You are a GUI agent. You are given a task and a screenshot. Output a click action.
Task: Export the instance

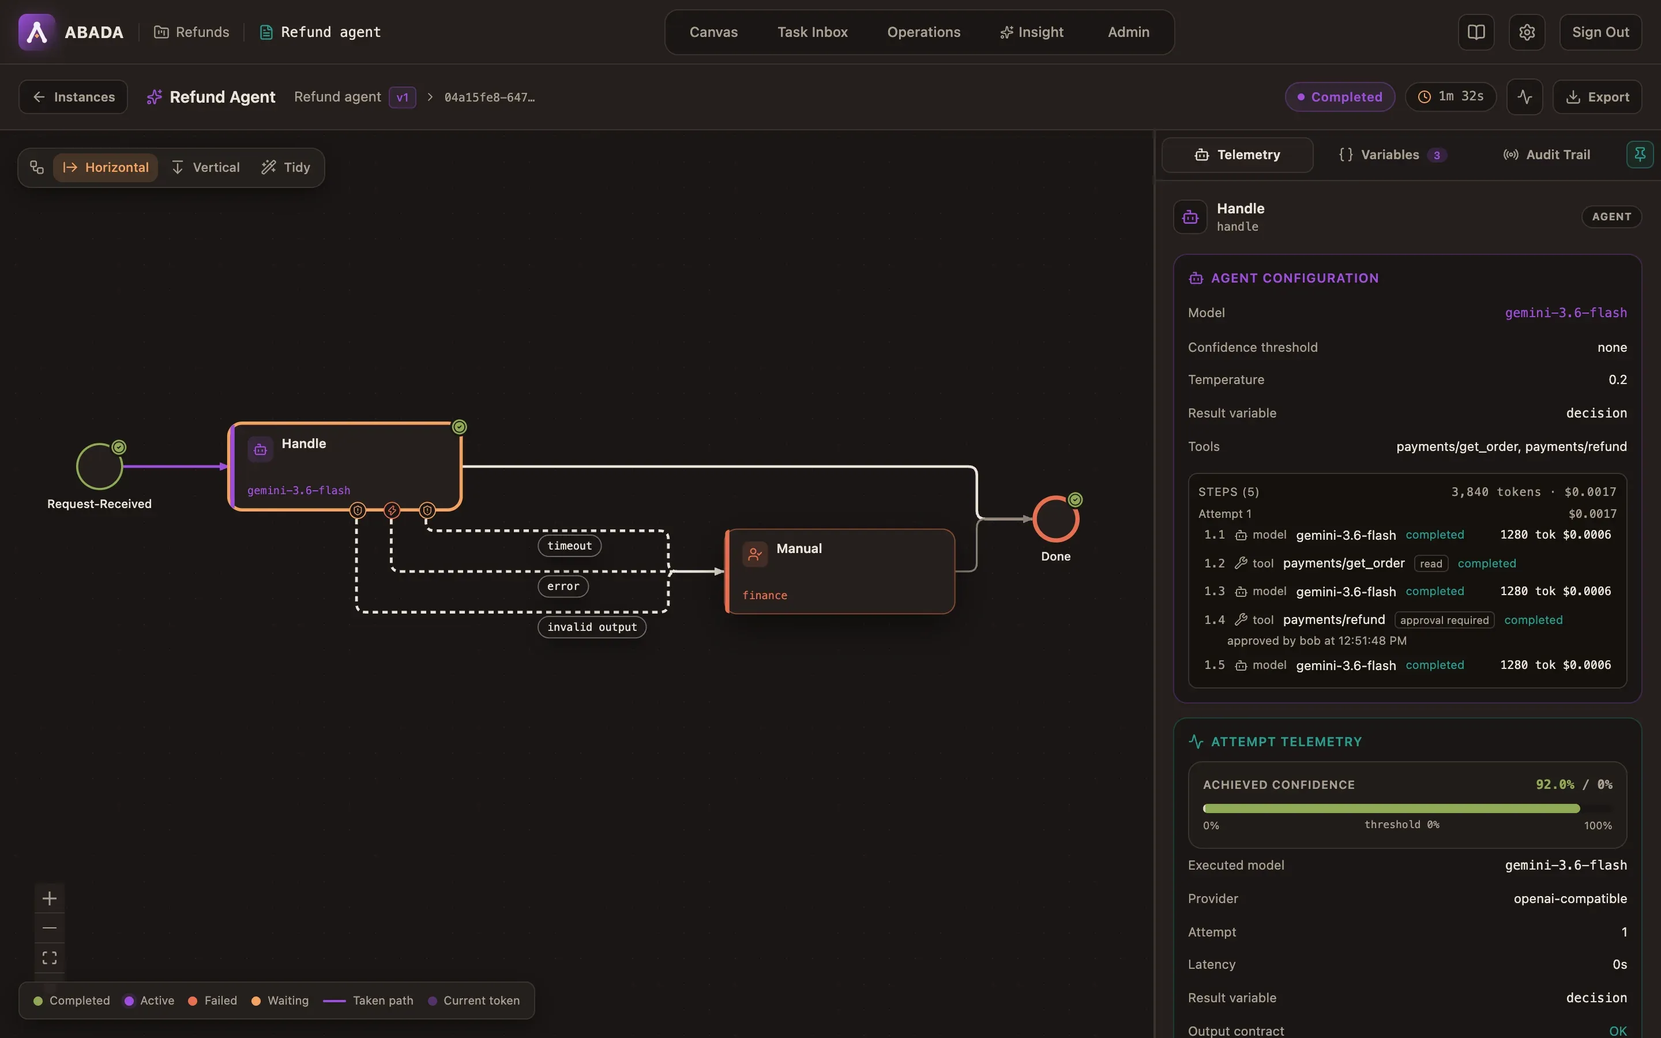click(1597, 97)
